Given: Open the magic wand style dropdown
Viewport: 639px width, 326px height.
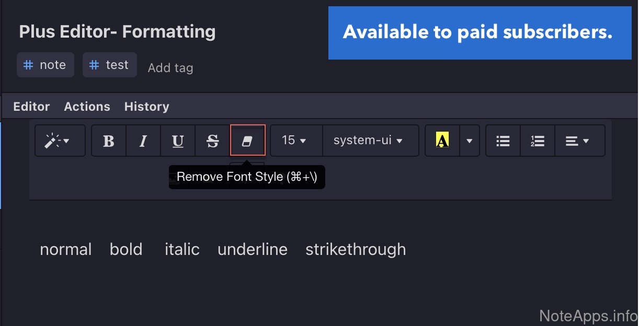Looking at the screenshot, I should (x=60, y=141).
